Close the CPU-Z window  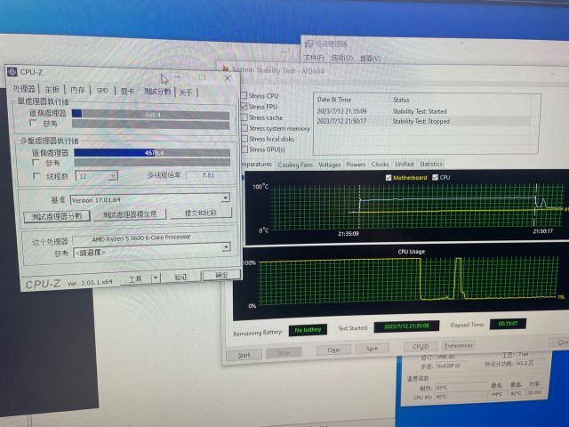(226, 77)
